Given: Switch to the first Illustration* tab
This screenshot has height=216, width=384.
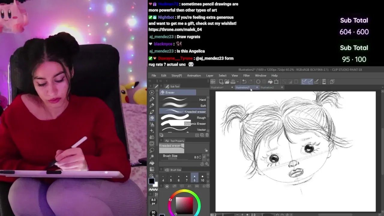Looking at the screenshot, I should [x=217, y=88].
